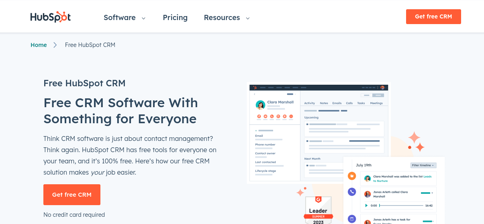Image resolution: width=484 pixels, height=224 pixels.
Task: Click the task window icon under Clara Marshall
Action: (278, 116)
